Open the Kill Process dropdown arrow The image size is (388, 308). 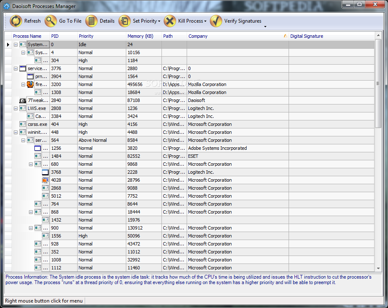pyautogui.click(x=205, y=21)
